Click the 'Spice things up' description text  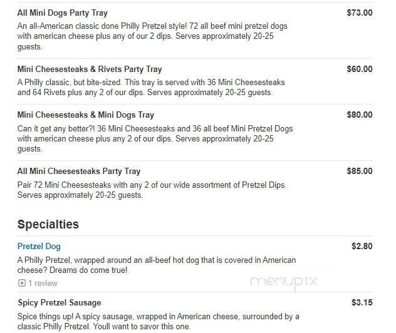(x=158, y=321)
